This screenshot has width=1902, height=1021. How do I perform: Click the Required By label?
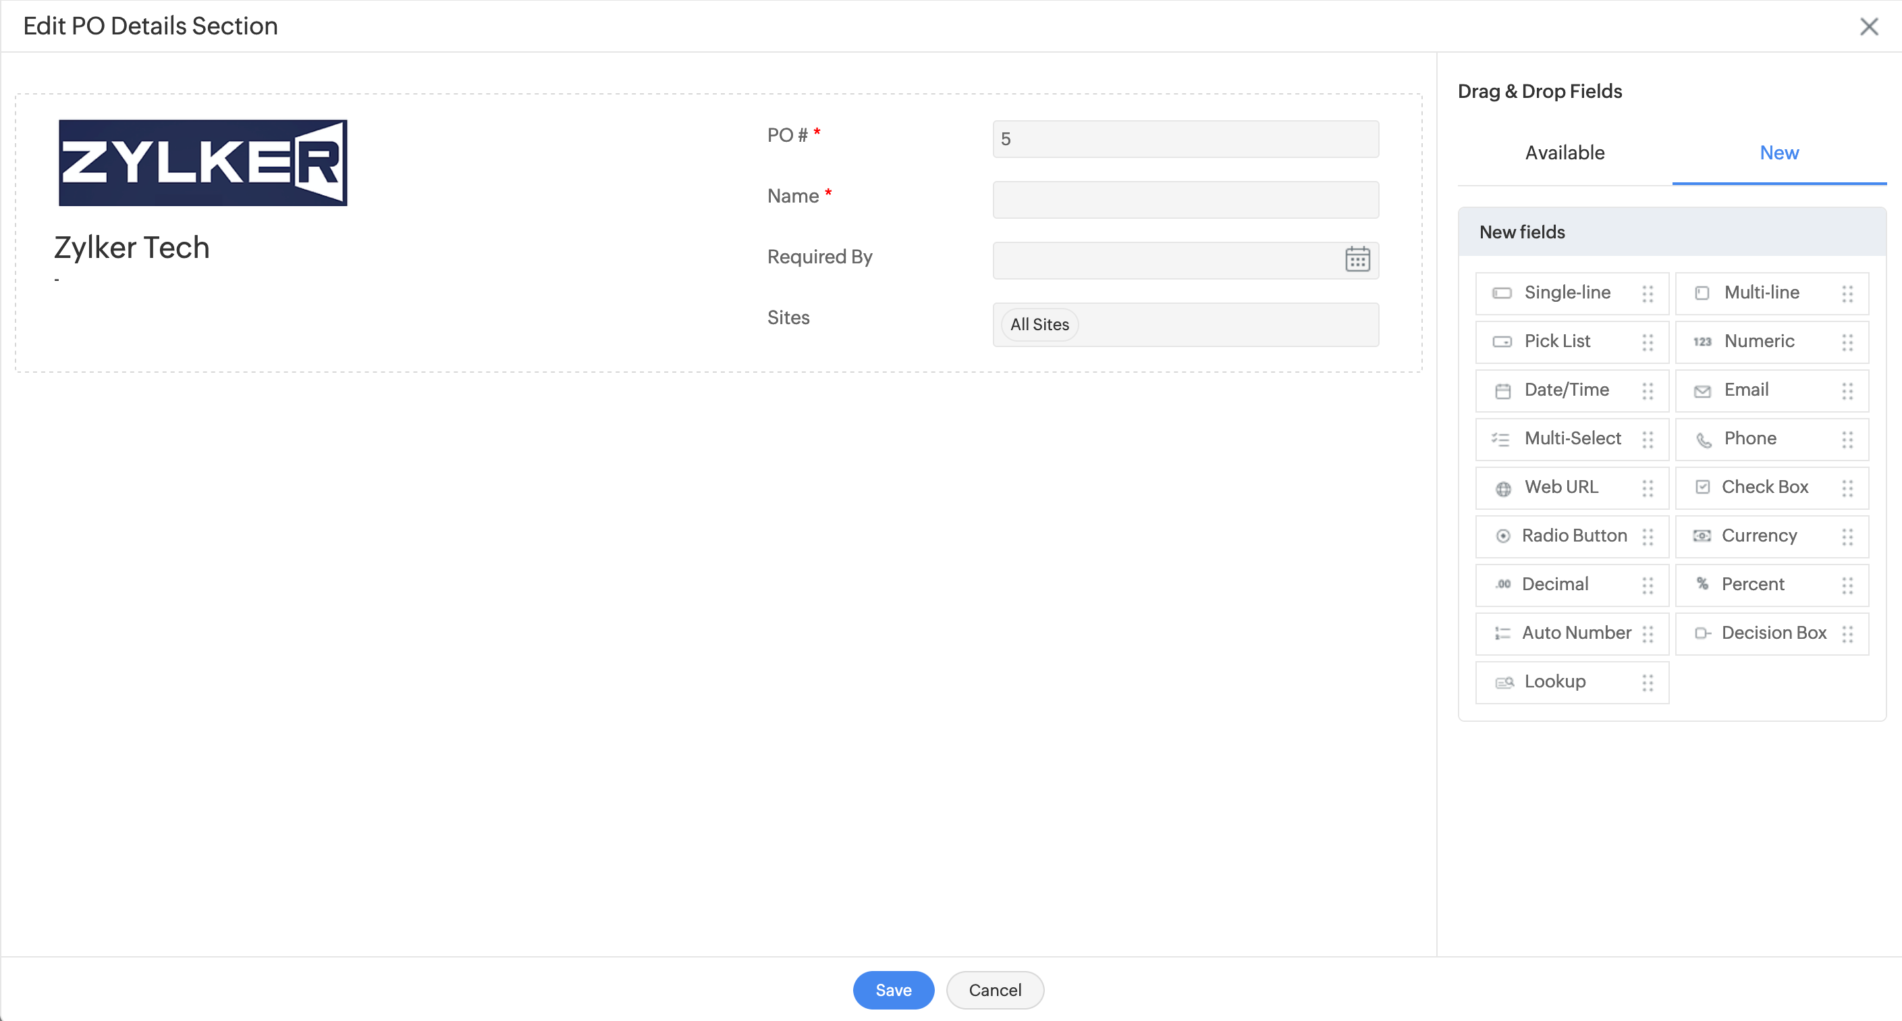coord(819,257)
